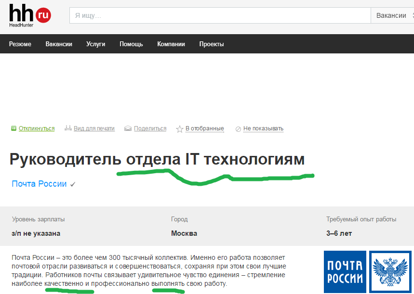414x294 pixels.
Task: Open the 'Вакансии' search type dropdown
Action: pyautogui.click(x=392, y=15)
